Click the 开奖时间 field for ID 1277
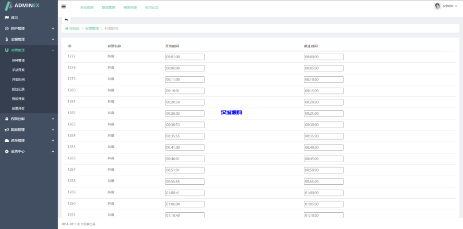 pyautogui.click(x=184, y=57)
